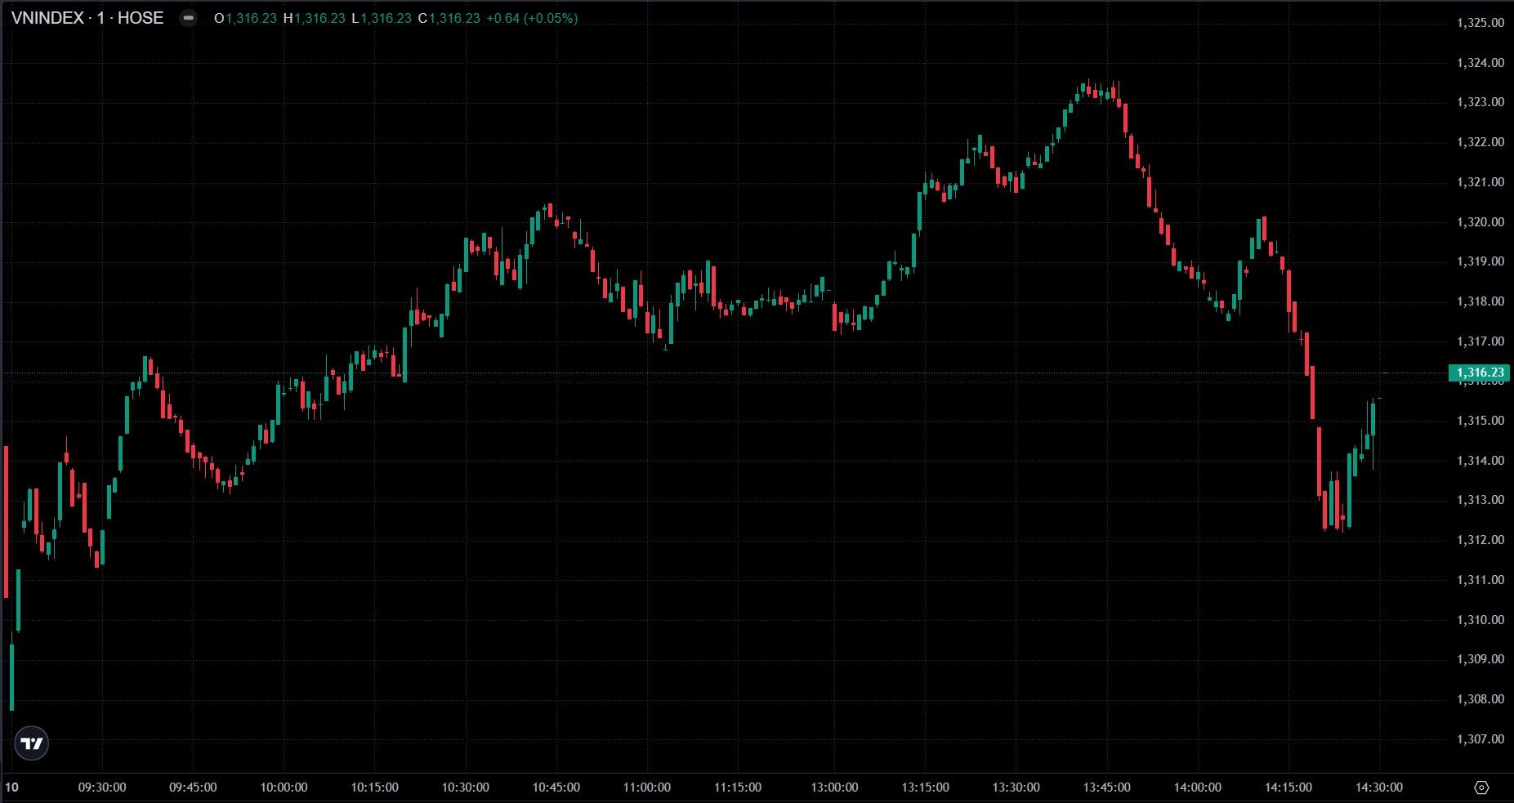Click the 1,322.00 price axis label

[x=1481, y=142]
